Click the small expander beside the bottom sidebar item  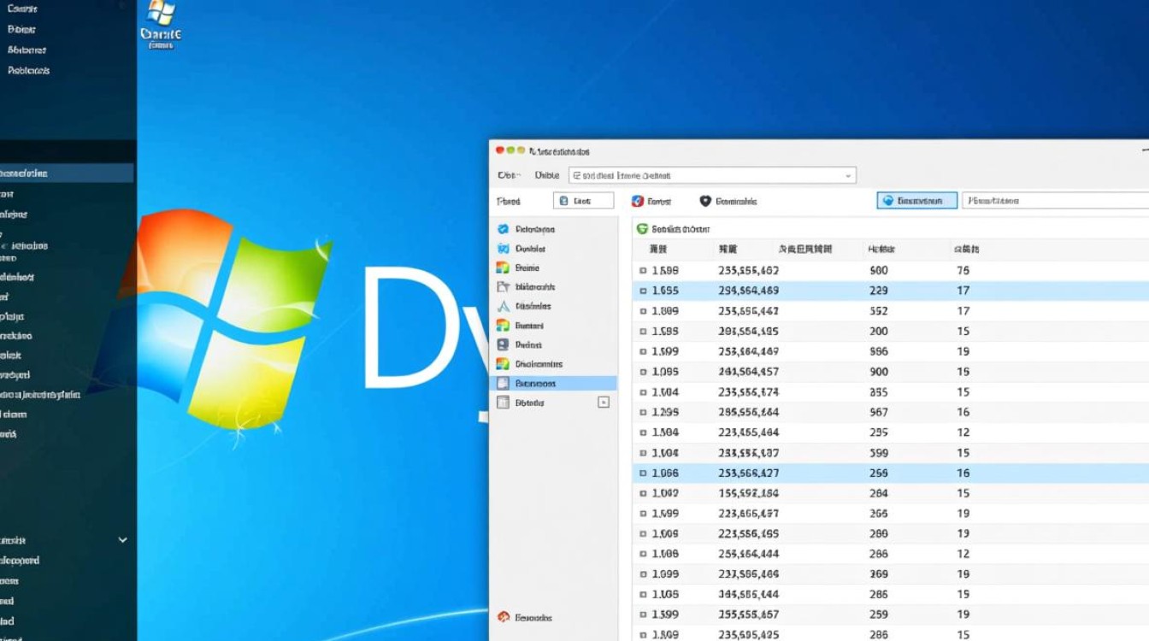603,402
